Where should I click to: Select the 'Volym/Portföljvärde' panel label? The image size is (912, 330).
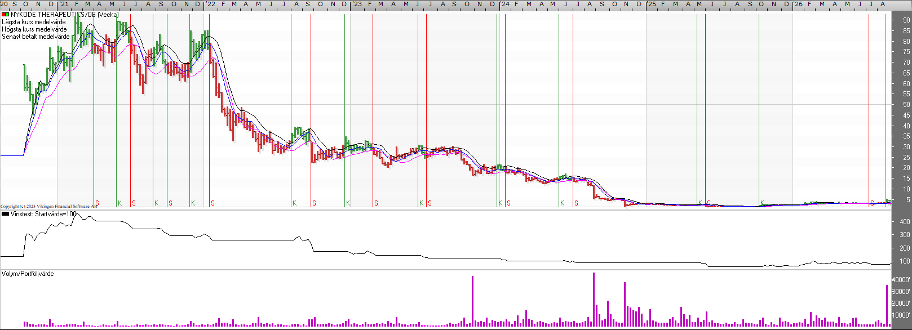[x=28, y=274]
